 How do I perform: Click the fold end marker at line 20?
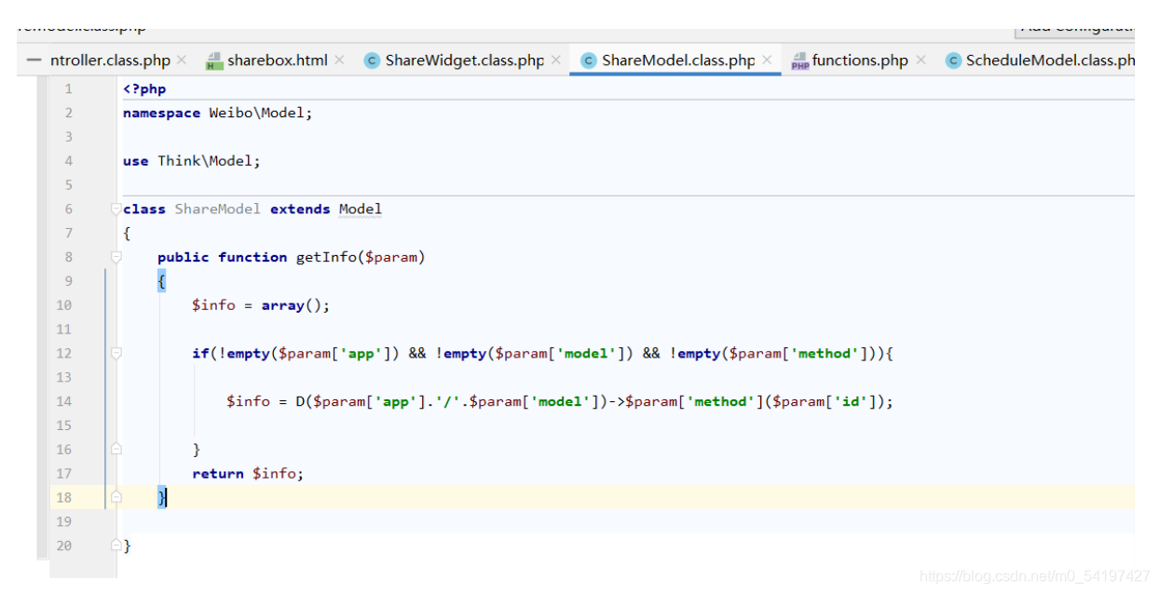(x=116, y=546)
